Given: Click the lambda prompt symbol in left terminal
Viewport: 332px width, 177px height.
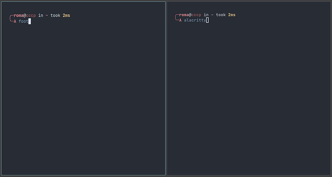Looking at the screenshot, I should [15, 21].
